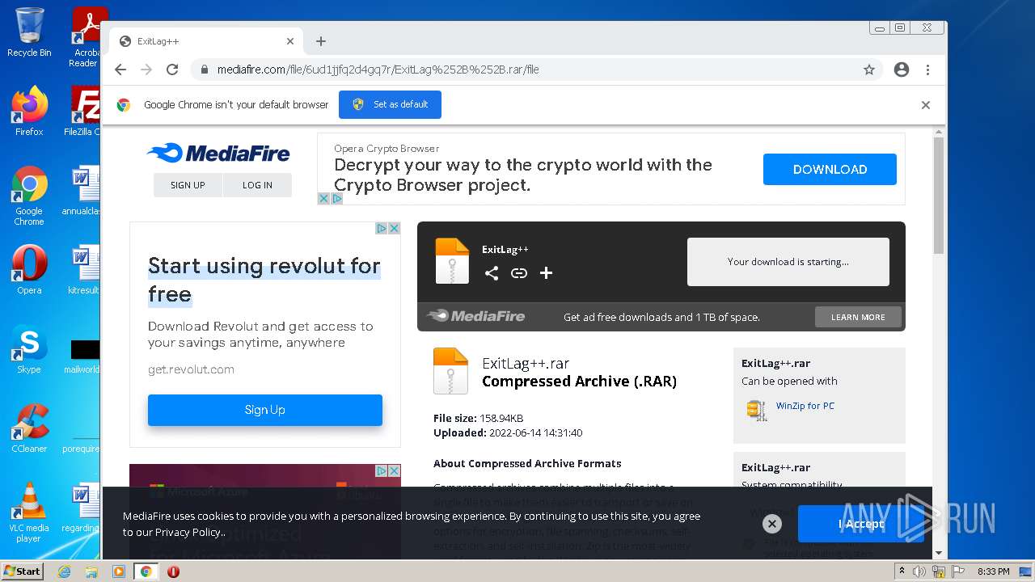Set Chrome as the default browser

(x=390, y=104)
